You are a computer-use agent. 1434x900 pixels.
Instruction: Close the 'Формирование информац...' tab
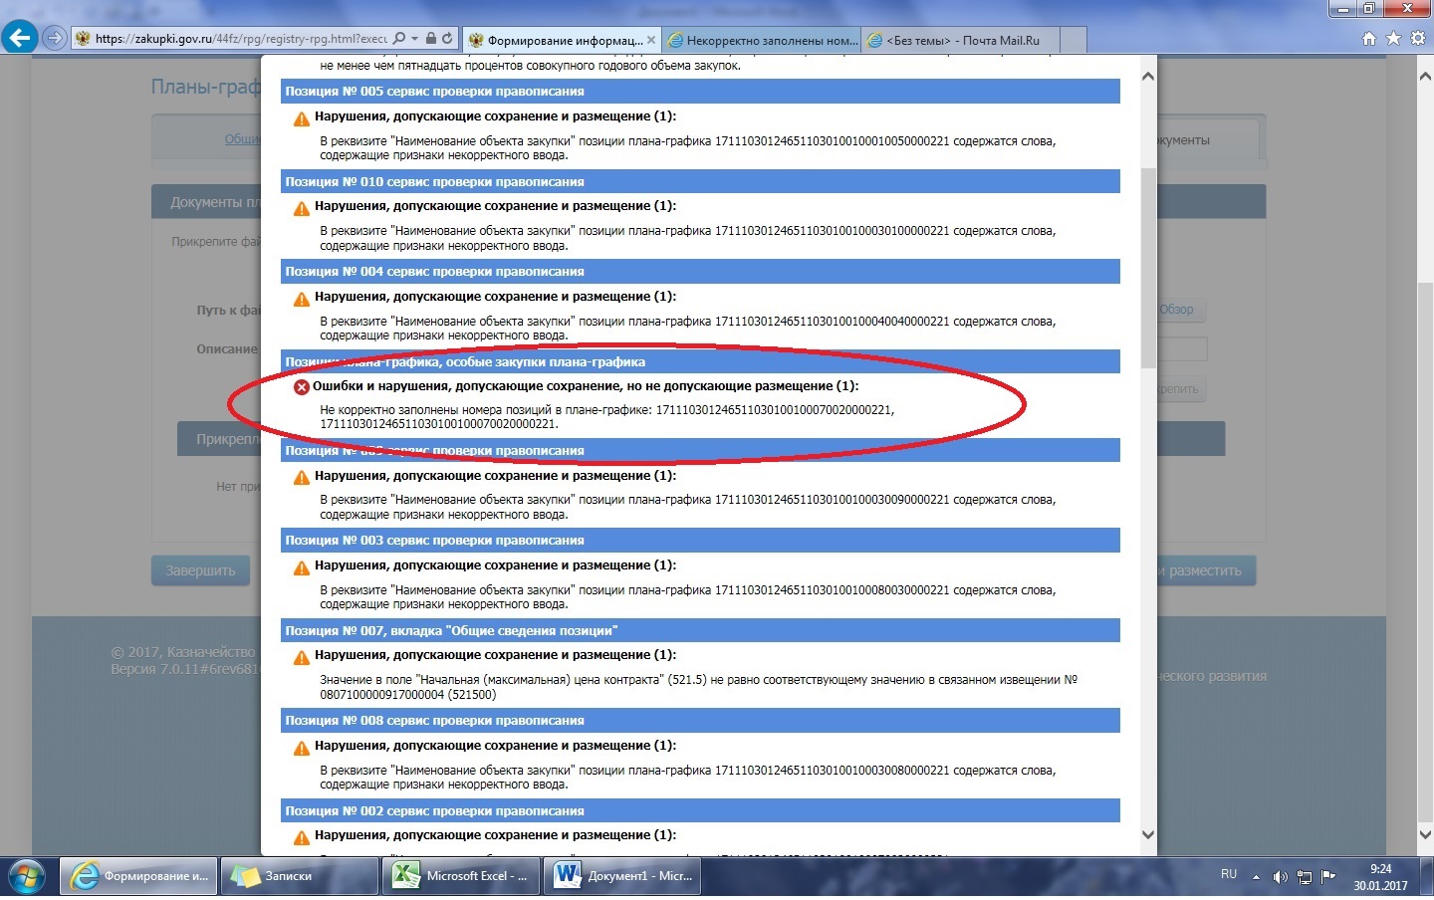[651, 41]
